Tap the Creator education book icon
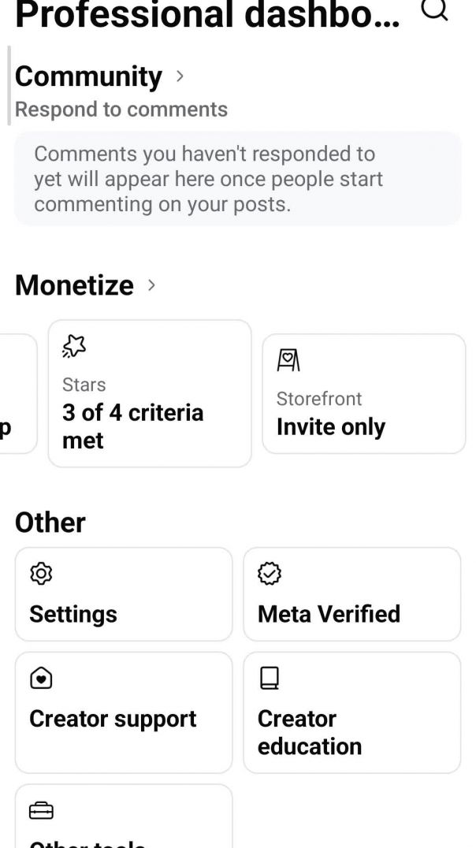 click(270, 679)
